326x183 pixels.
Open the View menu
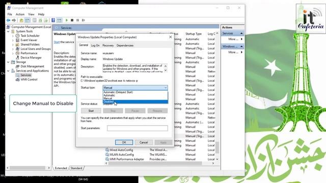click(31, 14)
